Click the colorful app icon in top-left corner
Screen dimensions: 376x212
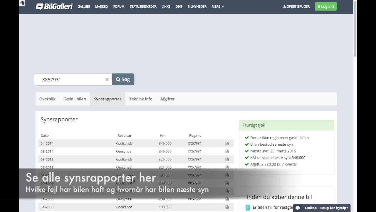click(22, 3)
